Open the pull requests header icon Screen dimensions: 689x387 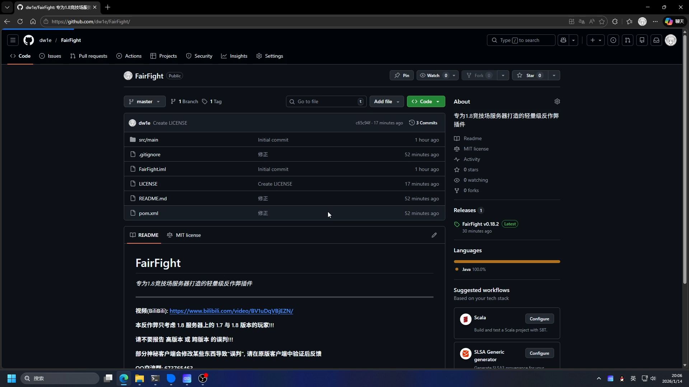(x=628, y=40)
